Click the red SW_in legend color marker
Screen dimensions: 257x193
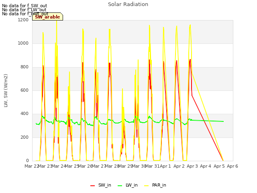coord(93,186)
